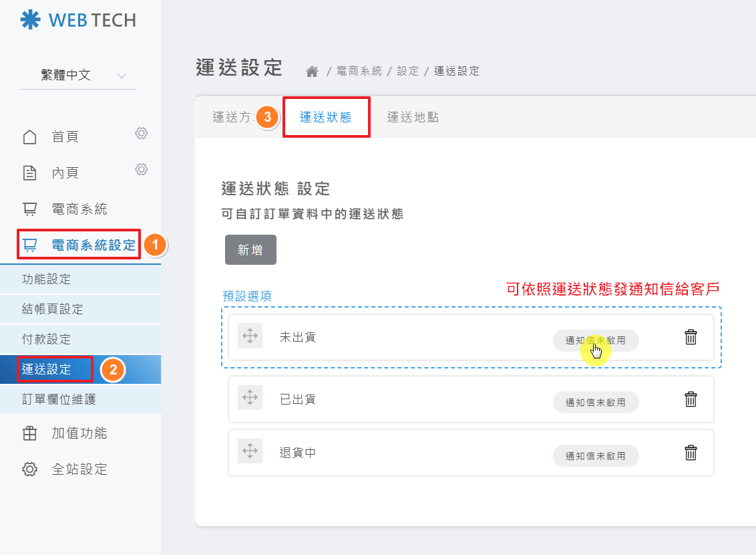Screen dimensions: 756x555
Task: Toggle 通知信未啟用 for 未出貨
Action: (x=595, y=340)
